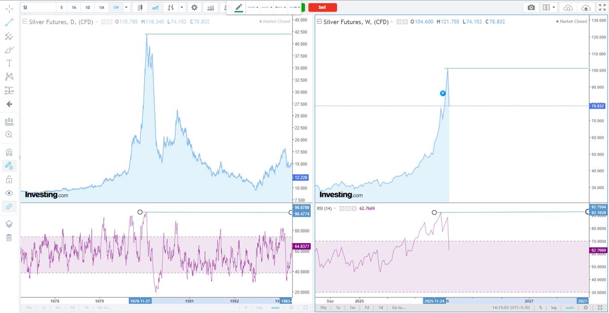The height and width of the screenshot is (313, 609).
Task: Select the 1h interval
Action: click(74, 8)
